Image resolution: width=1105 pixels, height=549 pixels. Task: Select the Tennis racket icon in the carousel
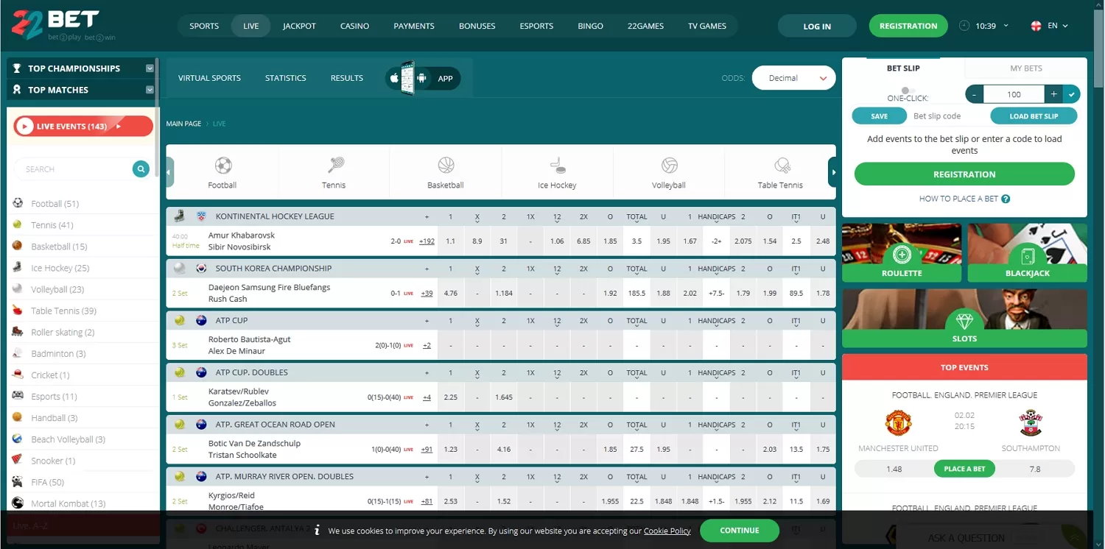[336, 165]
